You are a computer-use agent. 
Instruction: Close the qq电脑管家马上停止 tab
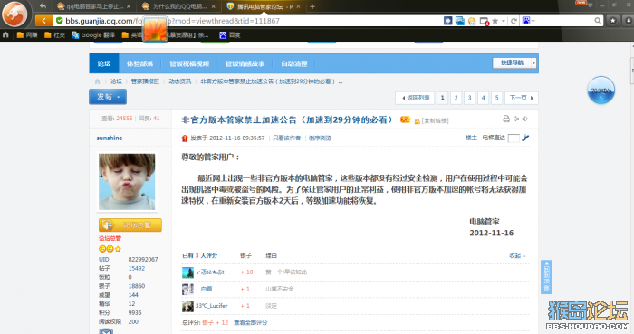pyautogui.click(x=129, y=6)
